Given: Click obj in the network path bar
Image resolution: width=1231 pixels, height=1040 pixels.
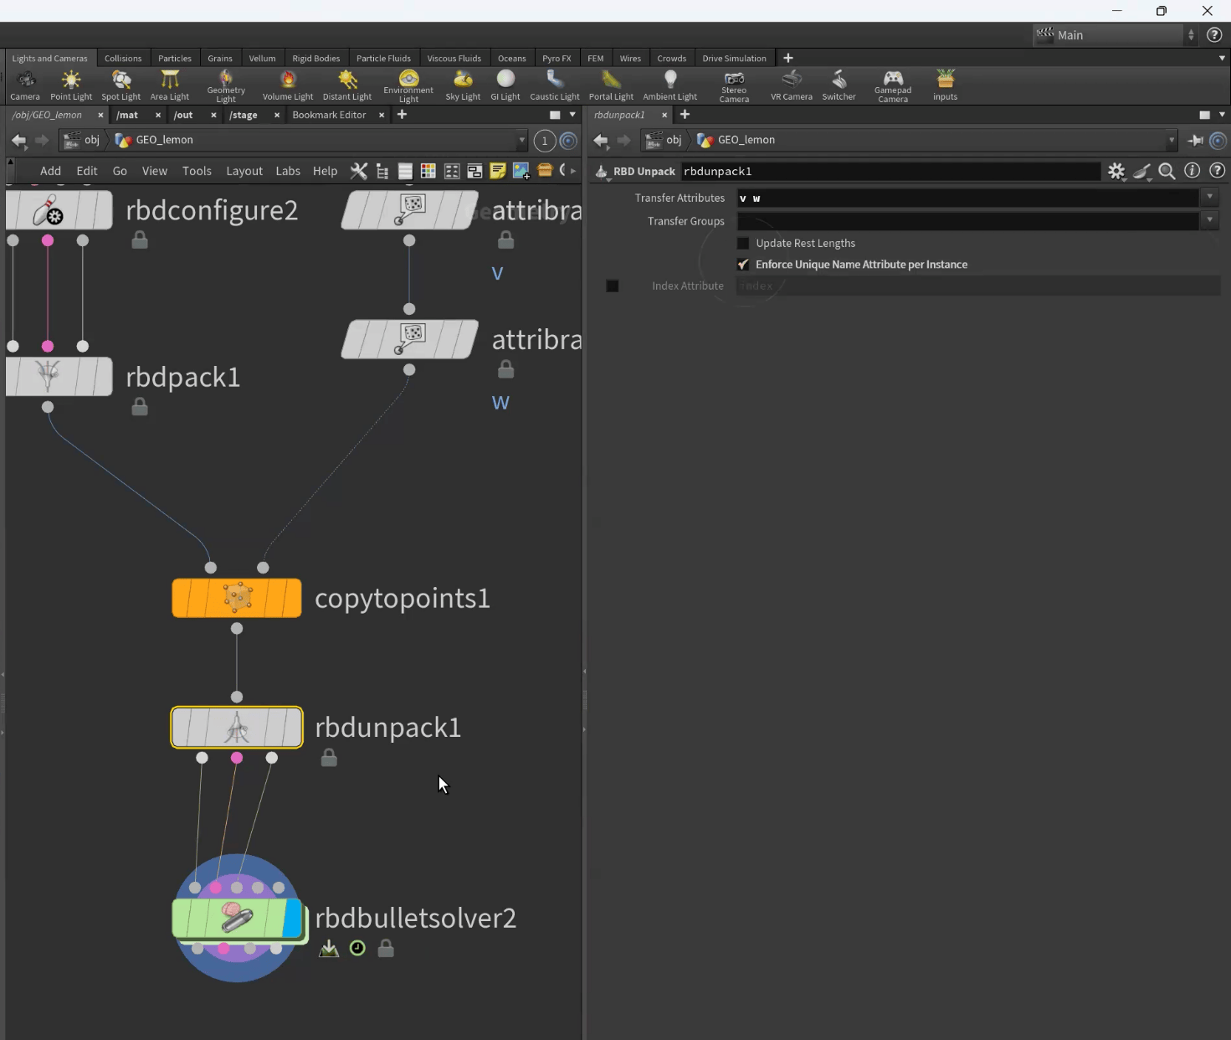Looking at the screenshot, I should pyautogui.click(x=91, y=140).
